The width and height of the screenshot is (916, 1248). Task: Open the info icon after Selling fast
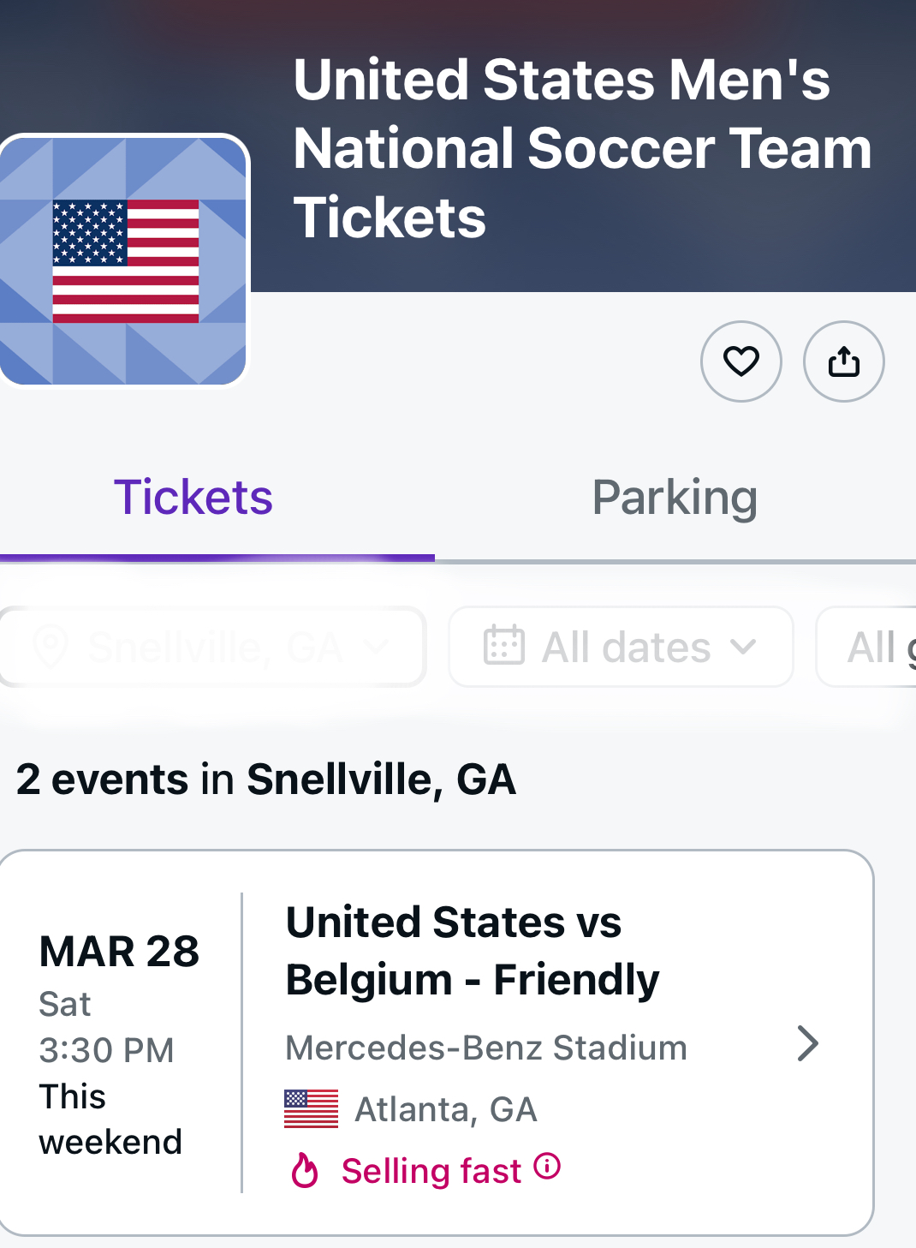547,1166
